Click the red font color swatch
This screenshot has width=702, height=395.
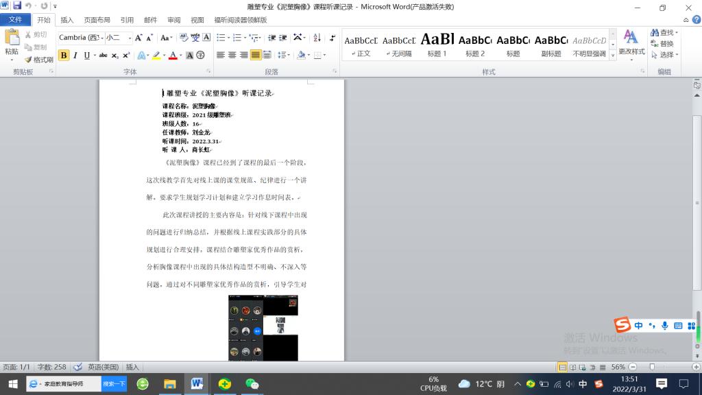tap(173, 56)
